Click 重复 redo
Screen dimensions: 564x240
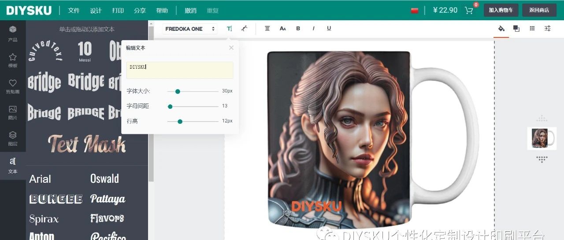pos(213,11)
